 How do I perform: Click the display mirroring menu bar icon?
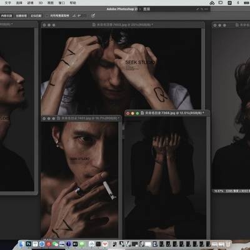[x=221, y=2]
